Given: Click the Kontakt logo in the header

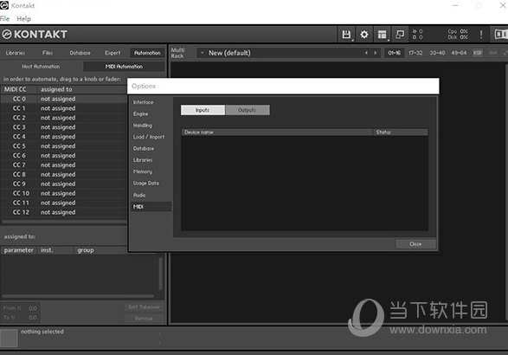Looking at the screenshot, I should 35,34.
